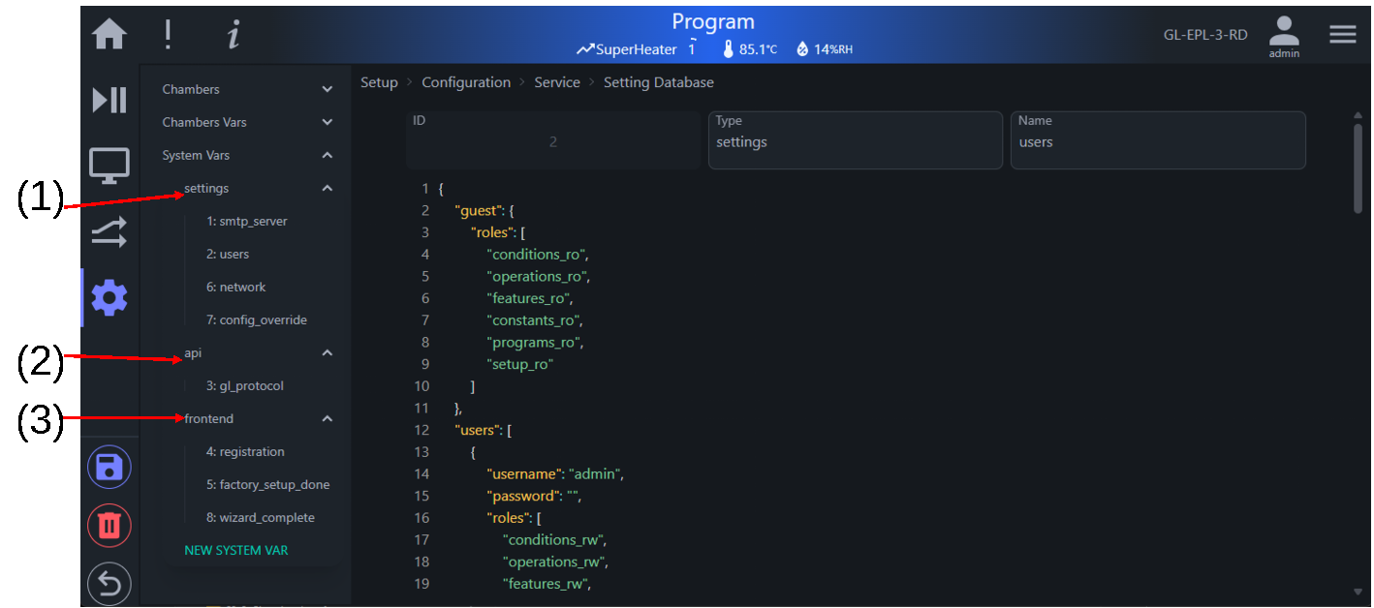Viewport: 1374px width, 608px height.
Task: Click the "operations_rw" value
Action: click(553, 562)
